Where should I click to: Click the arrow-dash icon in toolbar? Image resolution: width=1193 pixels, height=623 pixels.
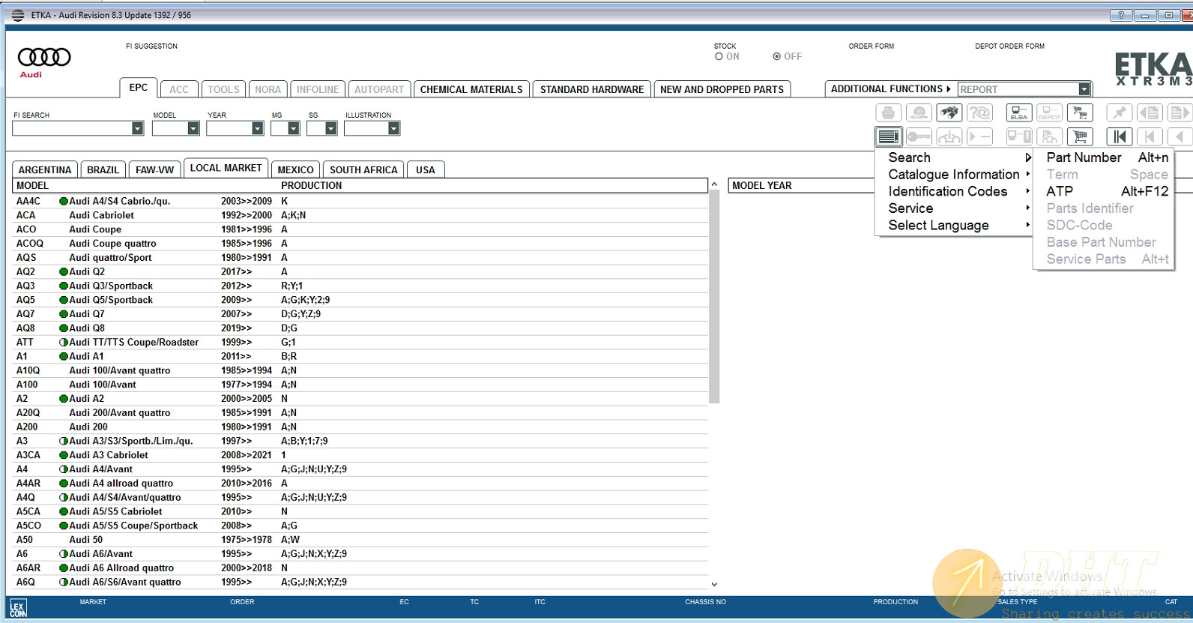point(979,136)
